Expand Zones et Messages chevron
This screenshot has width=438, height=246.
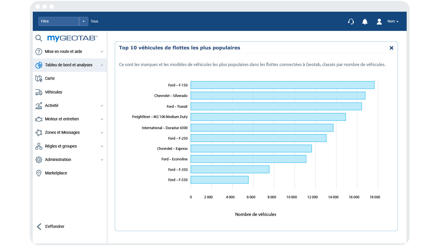102,133
